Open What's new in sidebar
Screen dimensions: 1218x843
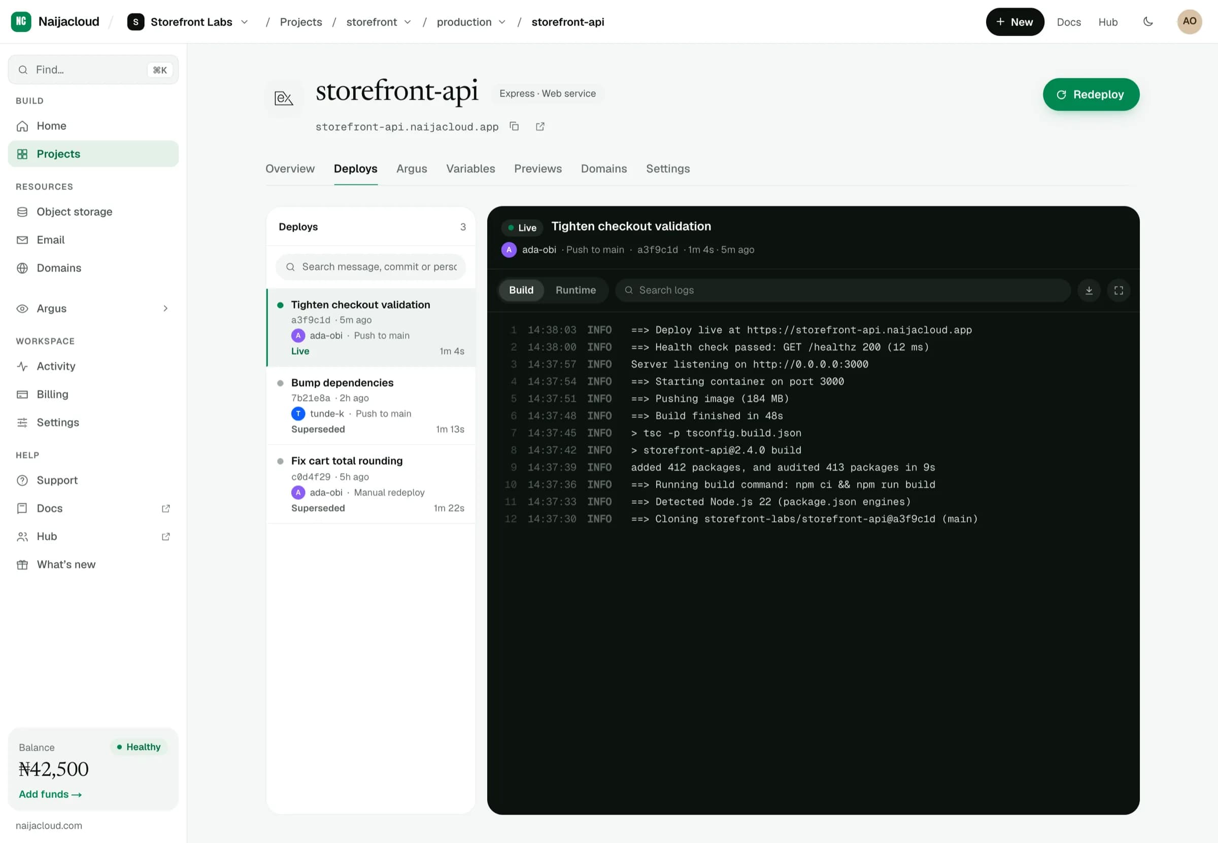[93, 564]
